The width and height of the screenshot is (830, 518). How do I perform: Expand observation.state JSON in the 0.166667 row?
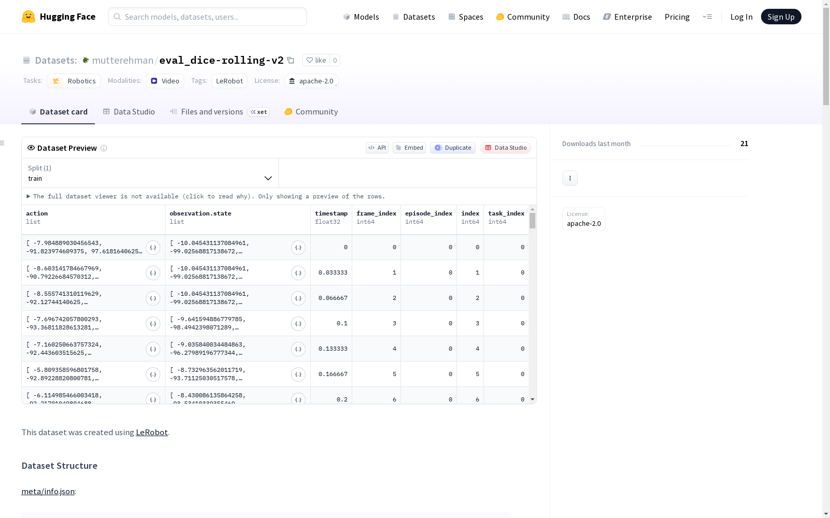tap(298, 375)
